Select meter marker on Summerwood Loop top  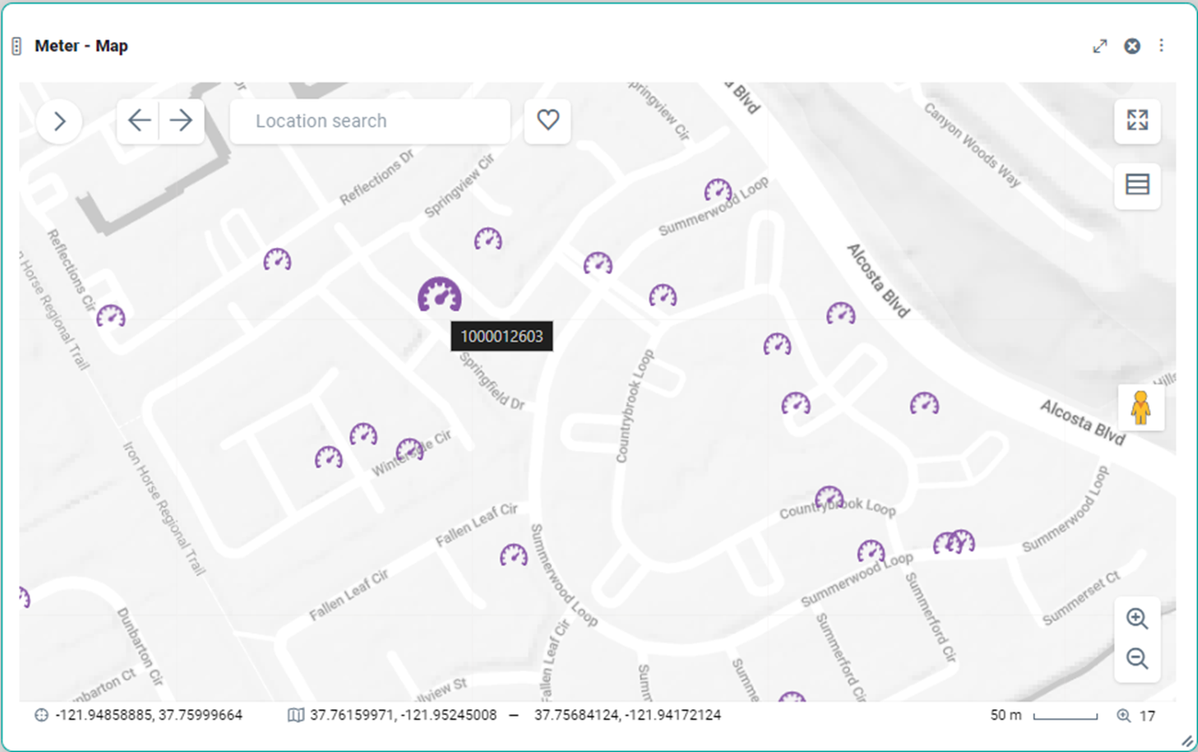tap(718, 191)
